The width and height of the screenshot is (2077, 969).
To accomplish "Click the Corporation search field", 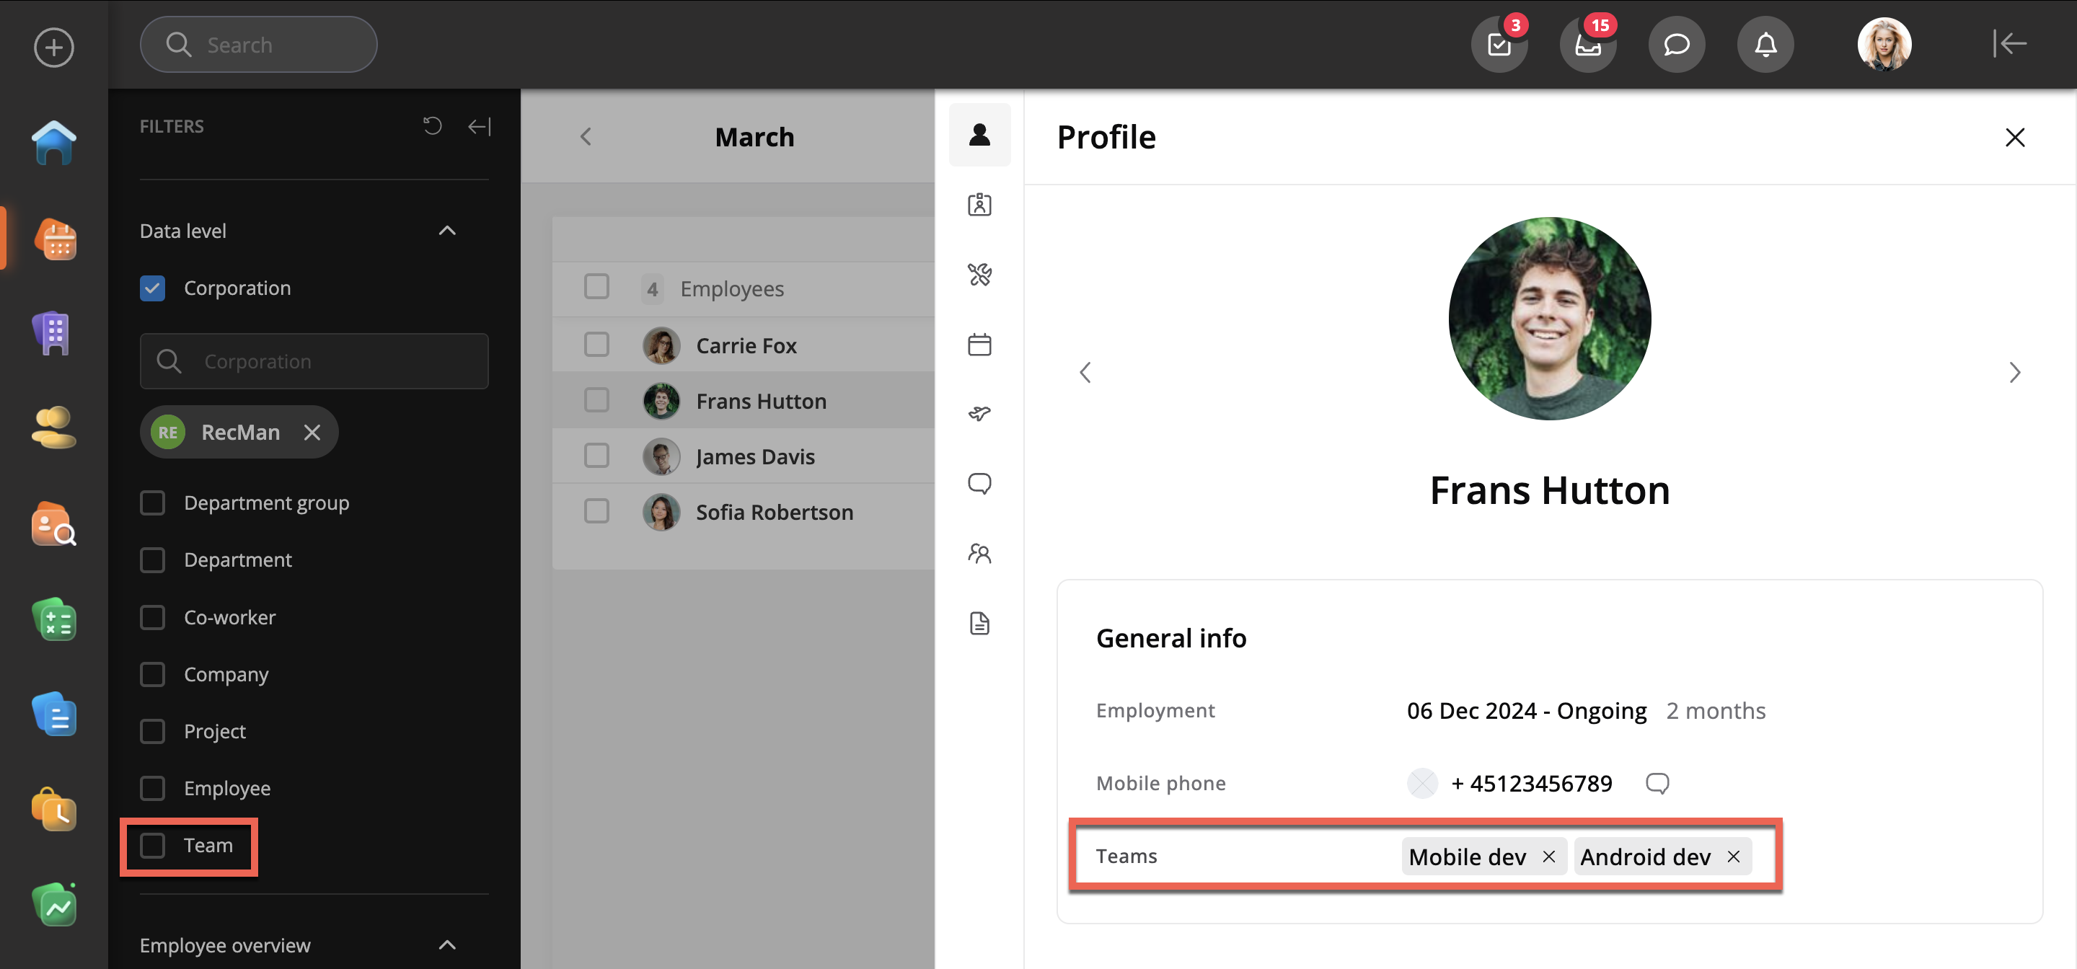I will click(x=314, y=361).
